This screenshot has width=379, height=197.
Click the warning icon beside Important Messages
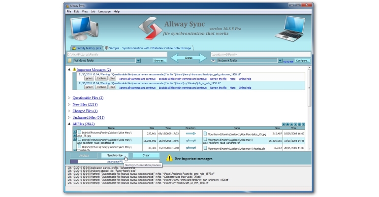pyautogui.click(x=74, y=69)
